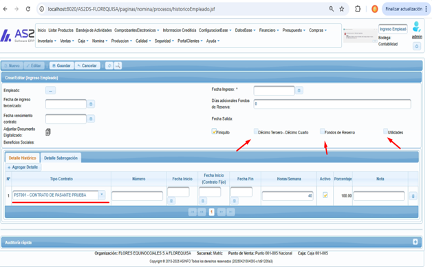Expand the Auditoría rápida panel
This screenshot has height=267, width=432.
(x=415, y=242)
